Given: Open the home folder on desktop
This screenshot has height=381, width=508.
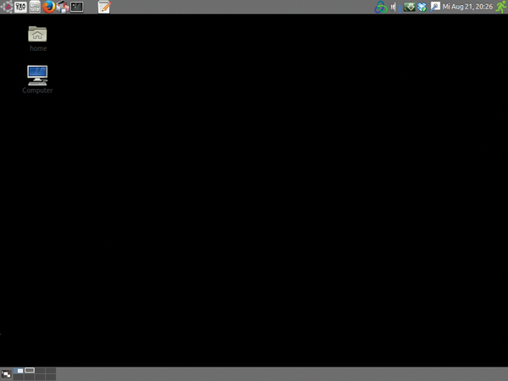Looking at the screenshot, I should (x=37, y=34).
